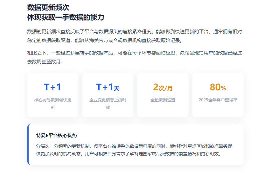
Task: Click the orange '2次/月' statistic
Action: 163,87
